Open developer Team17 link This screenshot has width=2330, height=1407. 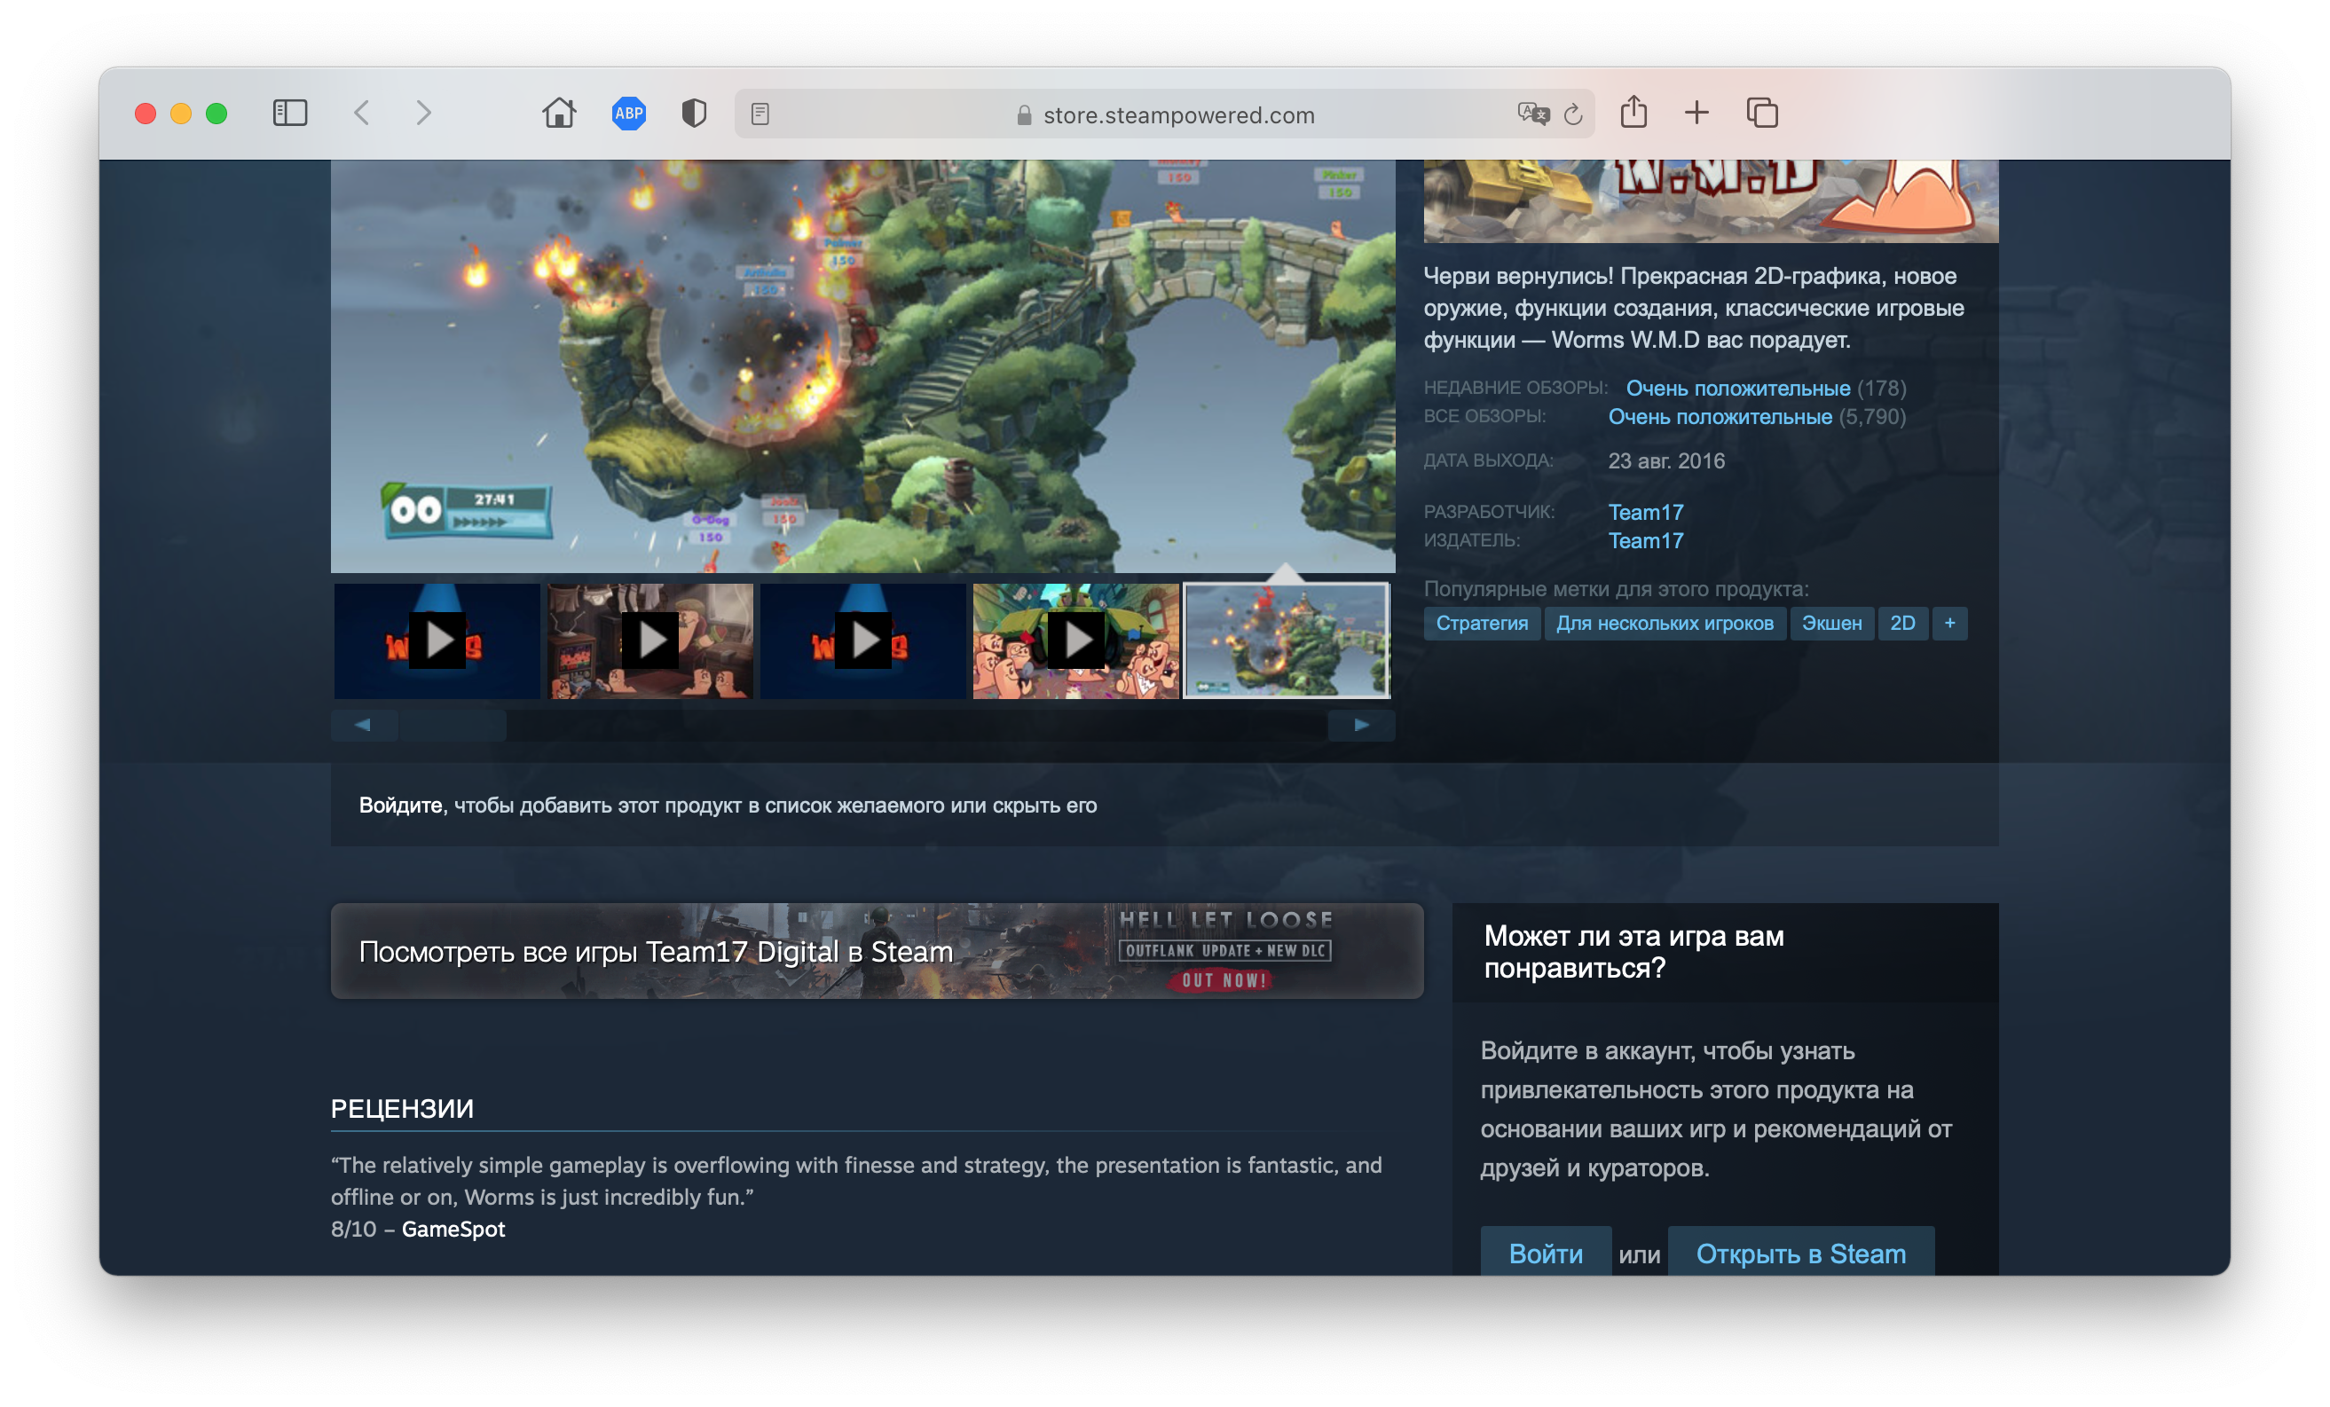[1646, 513]
